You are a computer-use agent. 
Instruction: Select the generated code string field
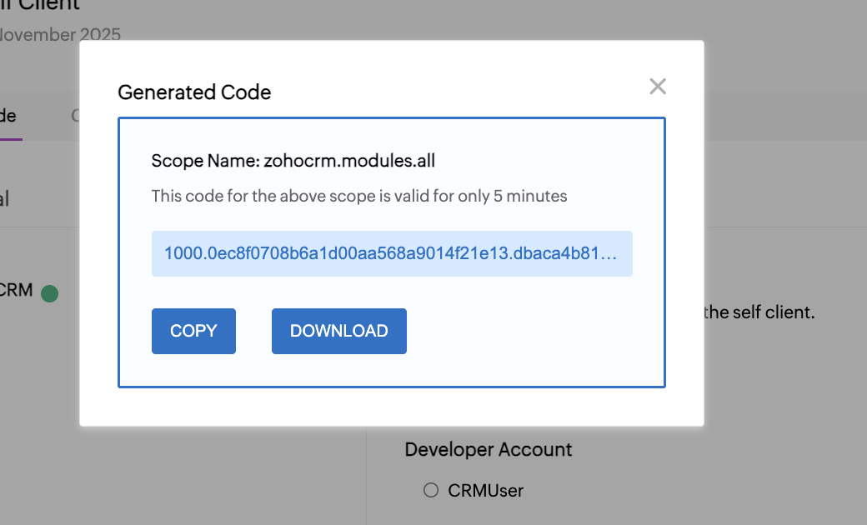tap(392, 253)
